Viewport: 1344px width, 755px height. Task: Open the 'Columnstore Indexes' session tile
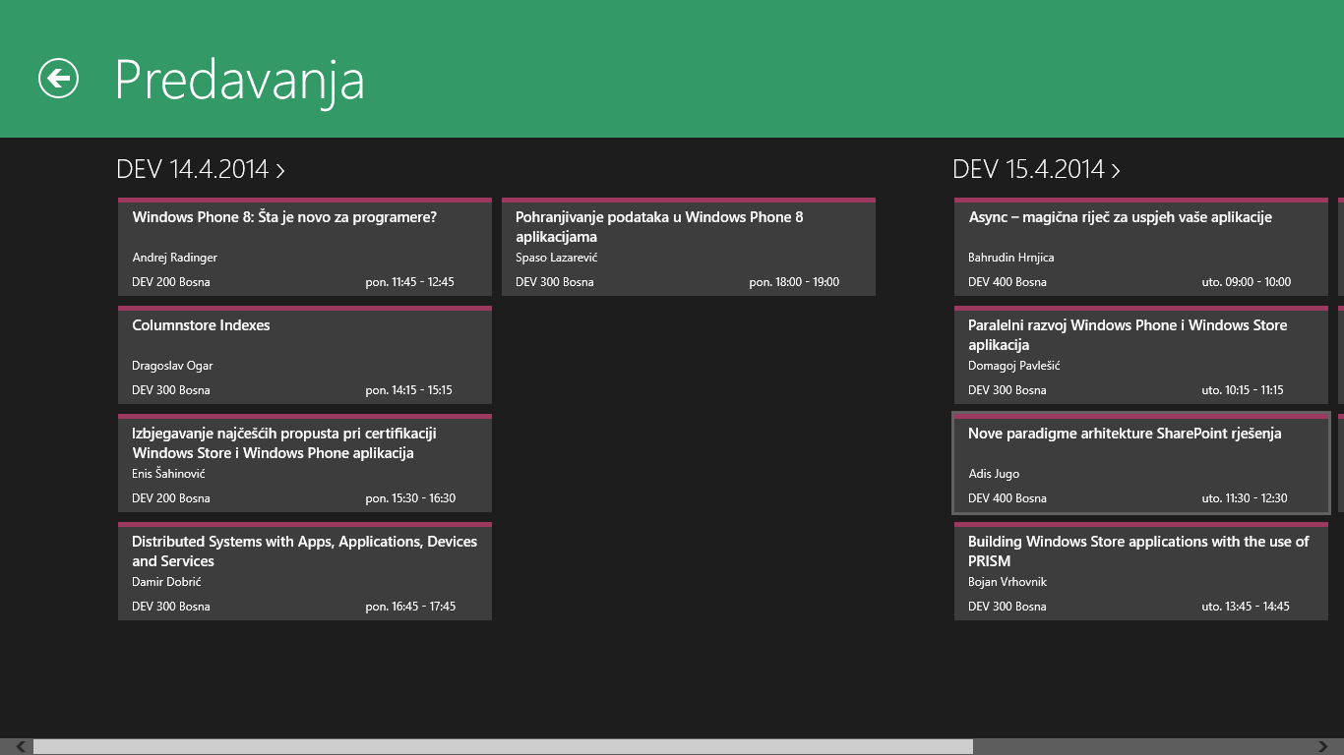[305, 355]
